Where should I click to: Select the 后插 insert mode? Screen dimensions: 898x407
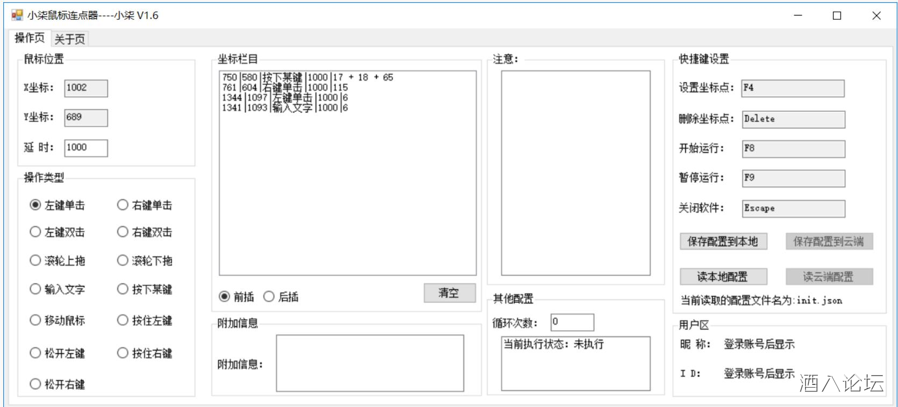tap(269, 297)
